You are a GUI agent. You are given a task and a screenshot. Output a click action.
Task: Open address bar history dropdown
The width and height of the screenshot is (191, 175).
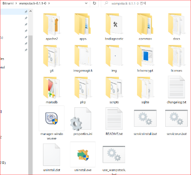coord(86,3)
